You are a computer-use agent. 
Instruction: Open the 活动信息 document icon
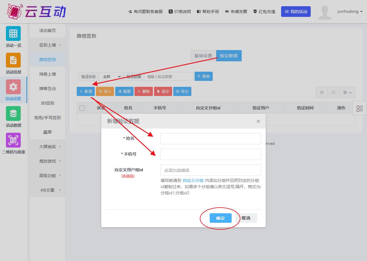(x=13, y=60)
